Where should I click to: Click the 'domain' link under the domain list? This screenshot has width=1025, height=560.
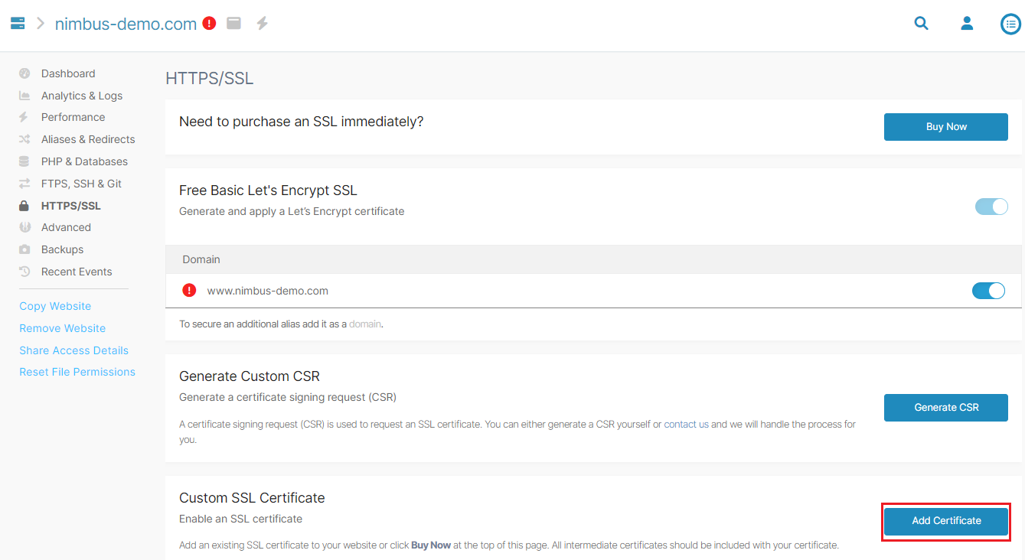365,324
